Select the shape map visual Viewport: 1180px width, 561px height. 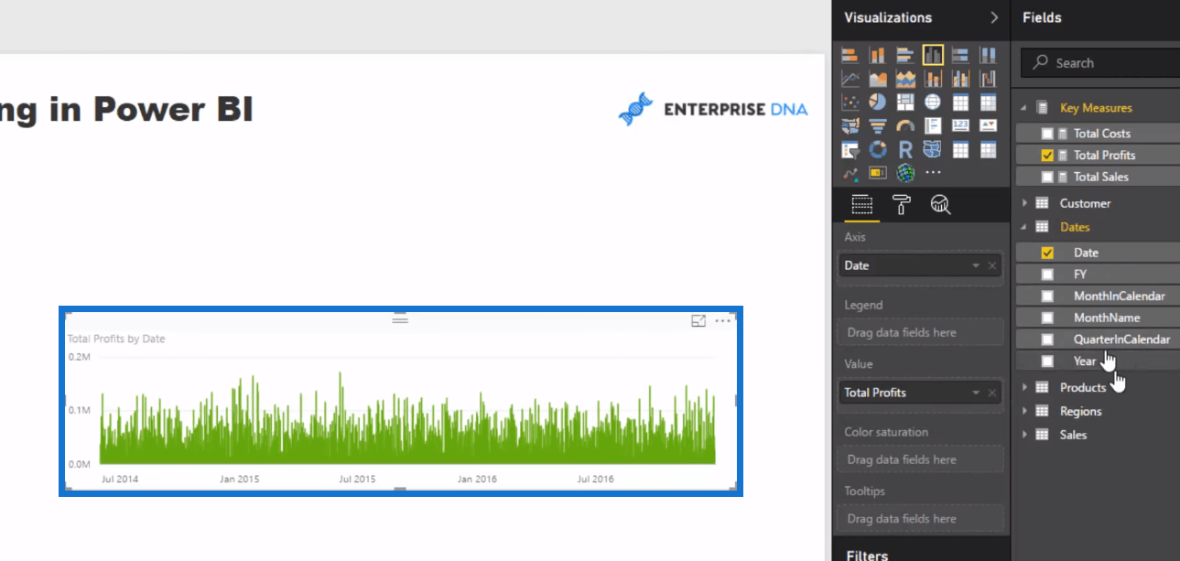(x=933, y=149)
